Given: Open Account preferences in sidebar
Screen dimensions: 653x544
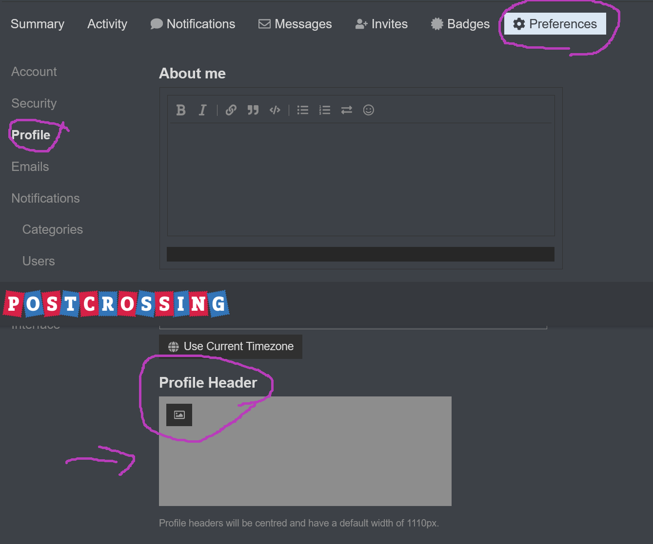Looking at the screenshot, I should click(34, 72).
